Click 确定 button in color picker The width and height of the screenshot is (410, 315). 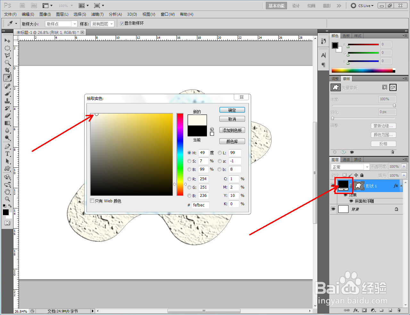(x=232, y=110)
